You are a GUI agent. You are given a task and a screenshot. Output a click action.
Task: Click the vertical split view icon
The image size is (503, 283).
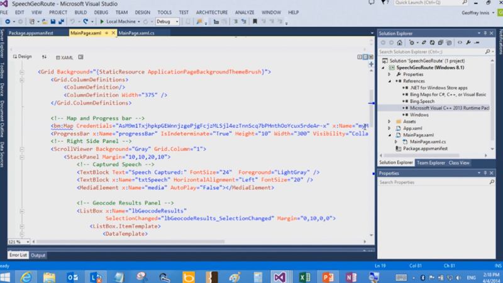(360, 57)
